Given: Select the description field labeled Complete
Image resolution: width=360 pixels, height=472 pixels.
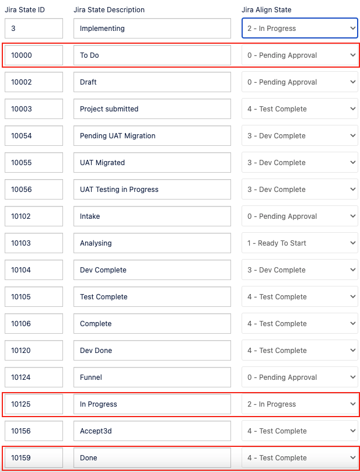Looking at the screenshot, I should coord(152,323).
